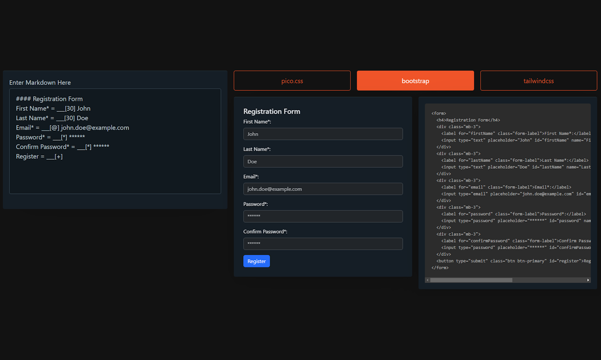The height and width of the screenshot is (360, 601).
Task: Click the 'First Name* = ___[30] John' line
Action: tap(53, 108)
